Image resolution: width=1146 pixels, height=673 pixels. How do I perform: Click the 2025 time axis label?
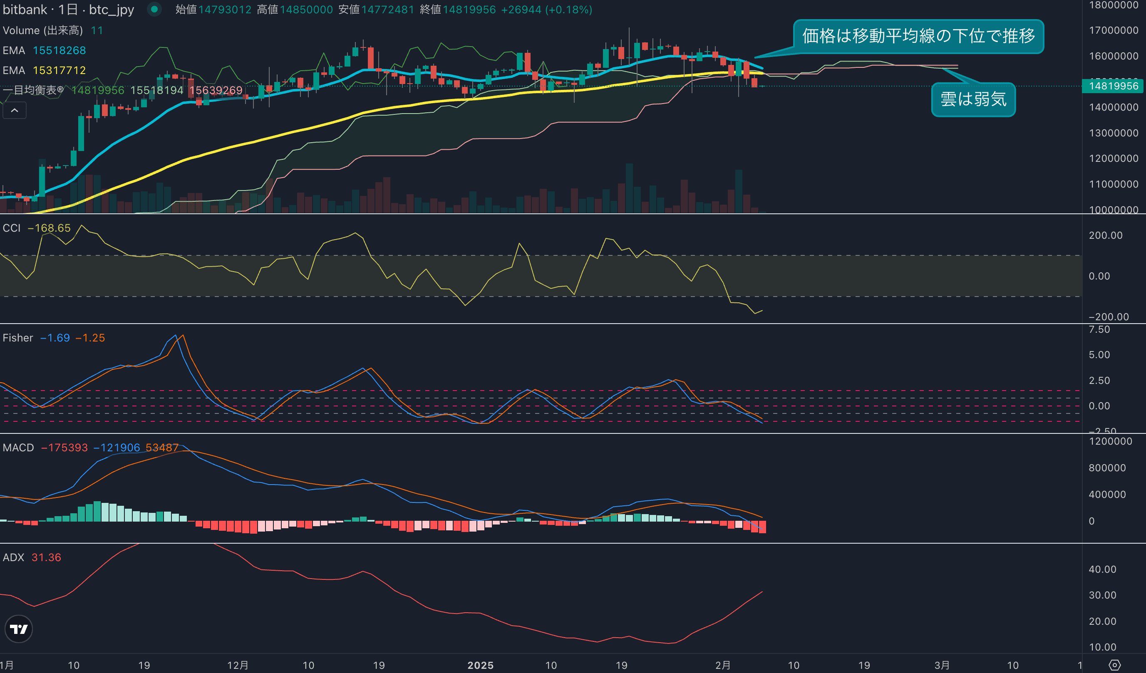click(x=480, y=665)
